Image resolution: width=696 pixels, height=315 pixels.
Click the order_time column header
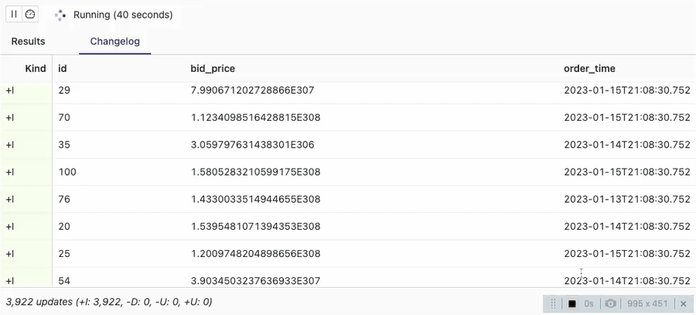pyautogui.click(x=589, y=68)
